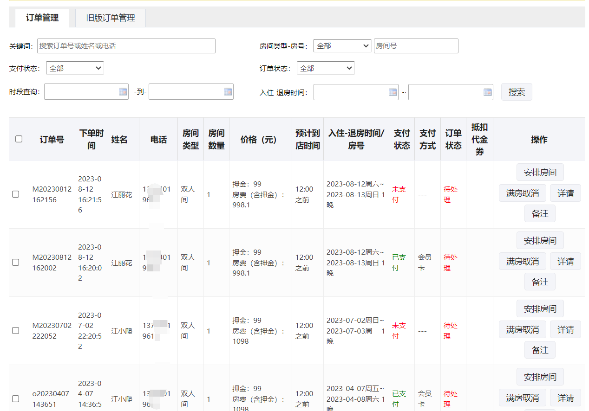Focus the keyword search input field

126,46
